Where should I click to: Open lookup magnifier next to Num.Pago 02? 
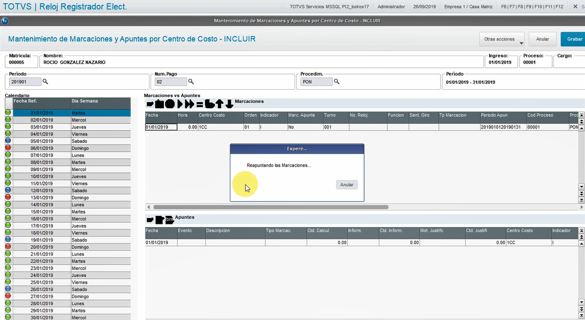(x=191, y=81)
